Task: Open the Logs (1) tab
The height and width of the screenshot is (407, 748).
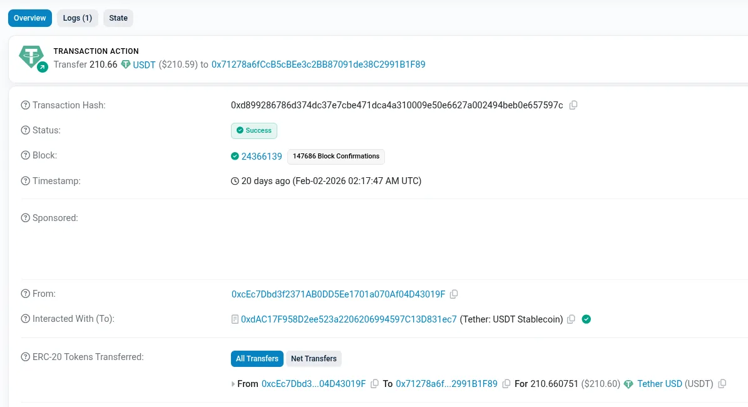Action: pos(77,18)
